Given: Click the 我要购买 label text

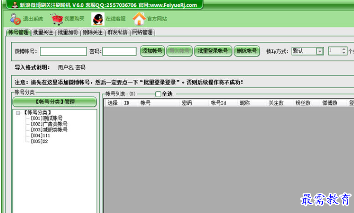Looking at the screenshot, I should click(x=74, y=19).
